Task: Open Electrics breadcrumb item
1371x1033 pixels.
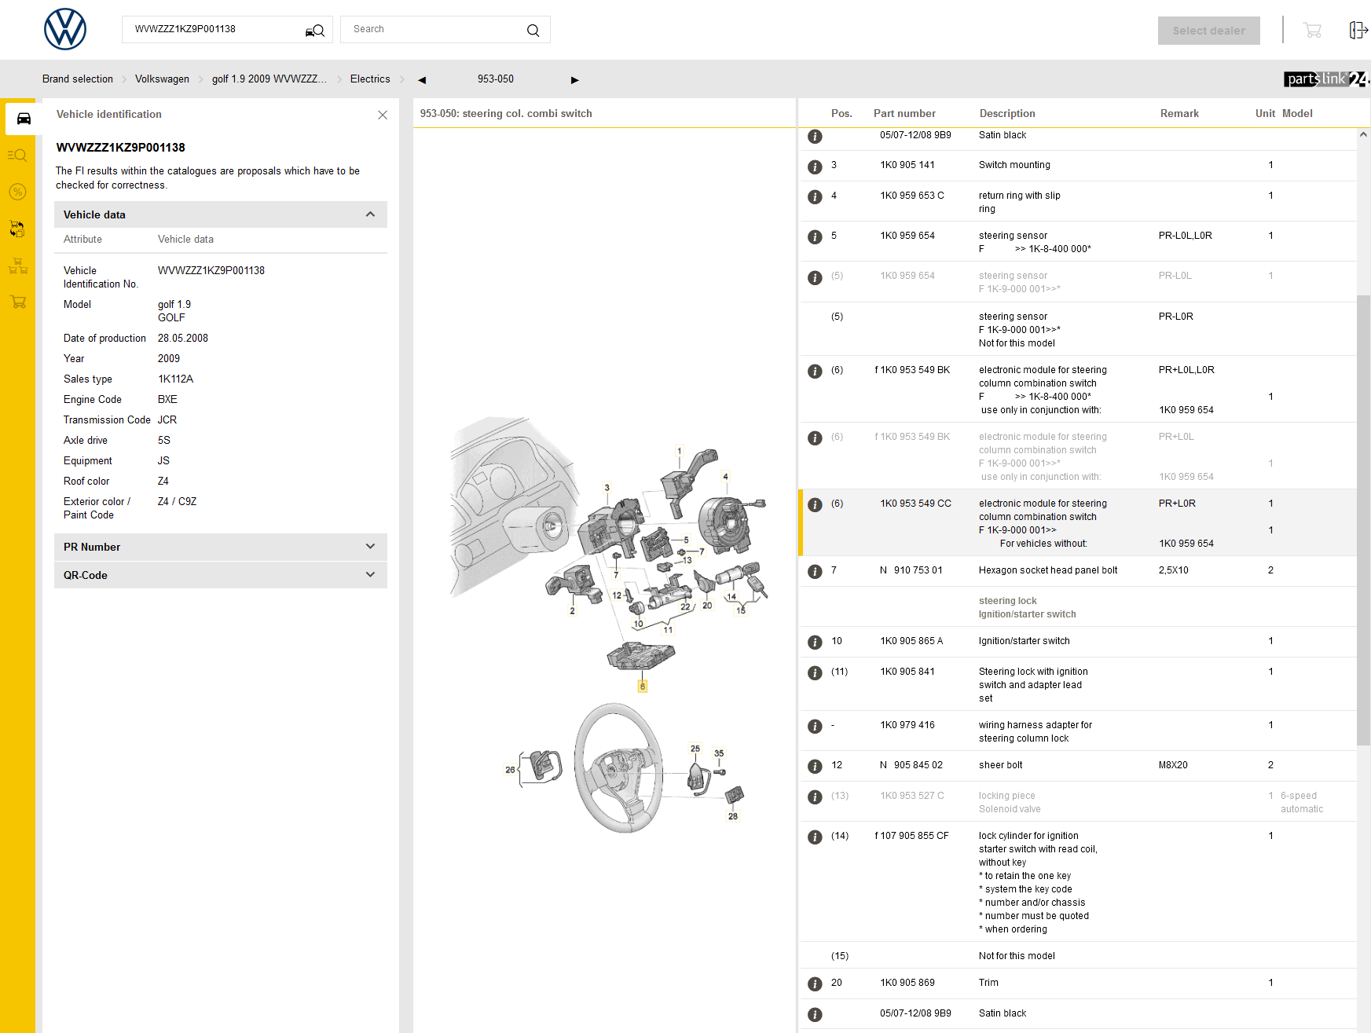Action: (369, 79)
